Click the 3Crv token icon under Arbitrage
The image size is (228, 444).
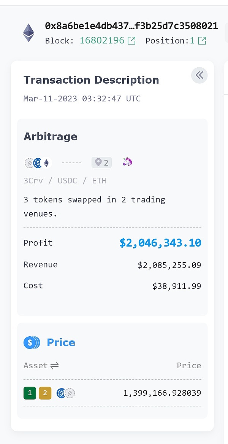pyautogui.click(x=29, y=163)
